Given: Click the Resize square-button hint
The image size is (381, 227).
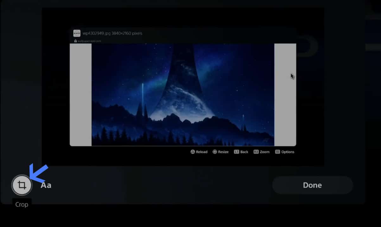Looking at the screenshot, I should point(220,152).
